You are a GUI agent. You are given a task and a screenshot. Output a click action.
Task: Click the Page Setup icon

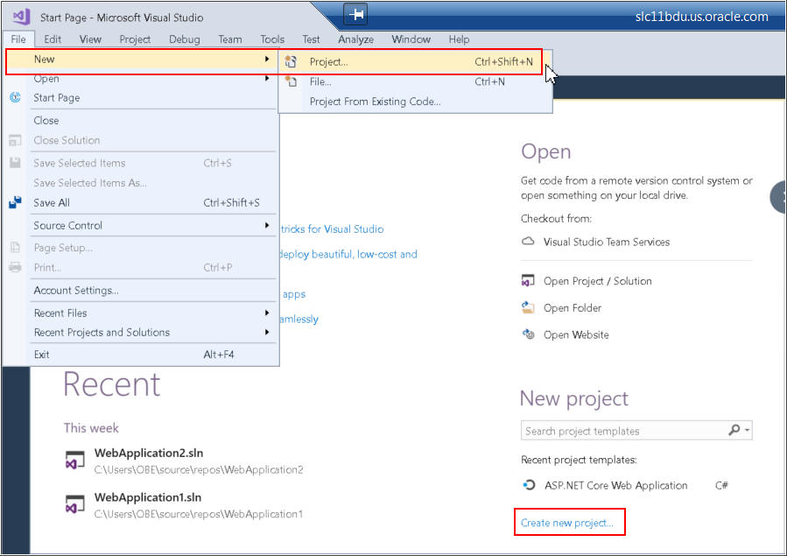15,248
